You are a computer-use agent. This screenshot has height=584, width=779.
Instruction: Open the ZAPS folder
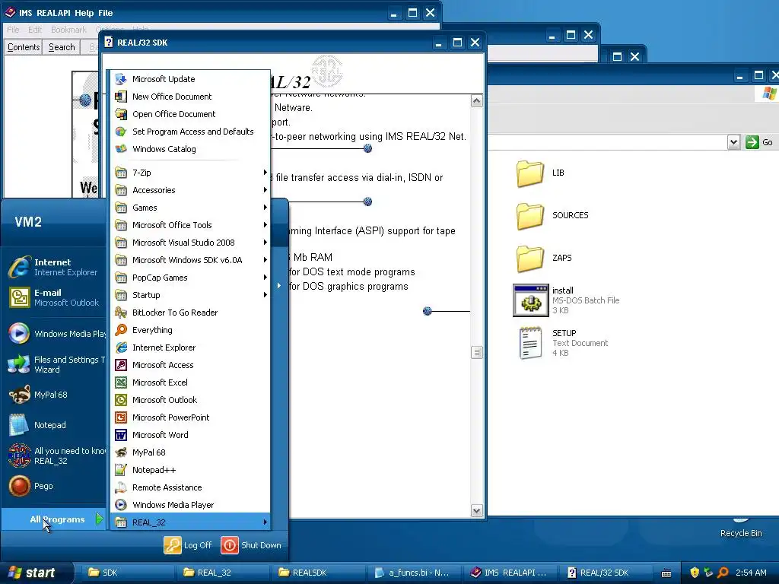tap(544, 258)
